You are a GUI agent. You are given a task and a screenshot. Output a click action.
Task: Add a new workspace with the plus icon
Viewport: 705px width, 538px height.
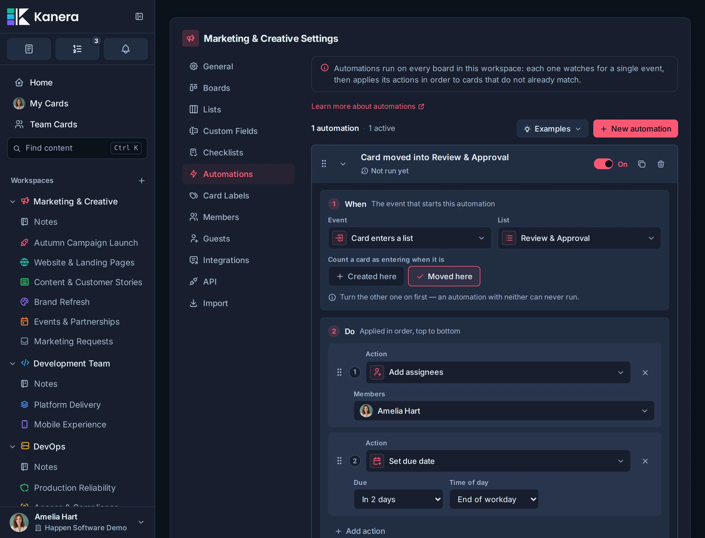tap(141, 181)
